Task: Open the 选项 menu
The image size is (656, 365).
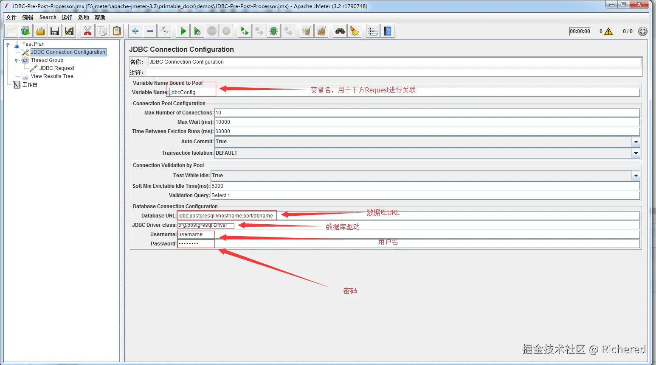Action: (84, 17)
